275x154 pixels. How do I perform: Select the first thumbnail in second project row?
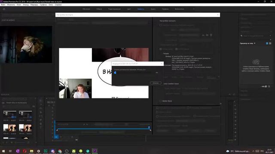(10, 128)
